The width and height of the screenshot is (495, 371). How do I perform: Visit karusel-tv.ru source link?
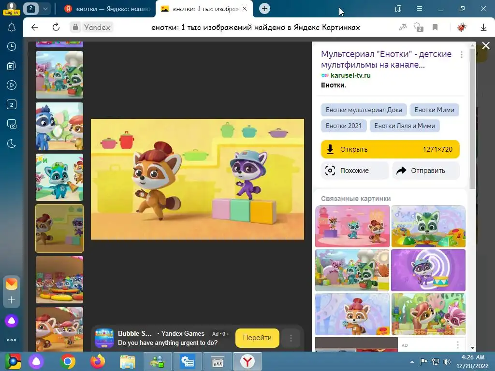point(350,75)
